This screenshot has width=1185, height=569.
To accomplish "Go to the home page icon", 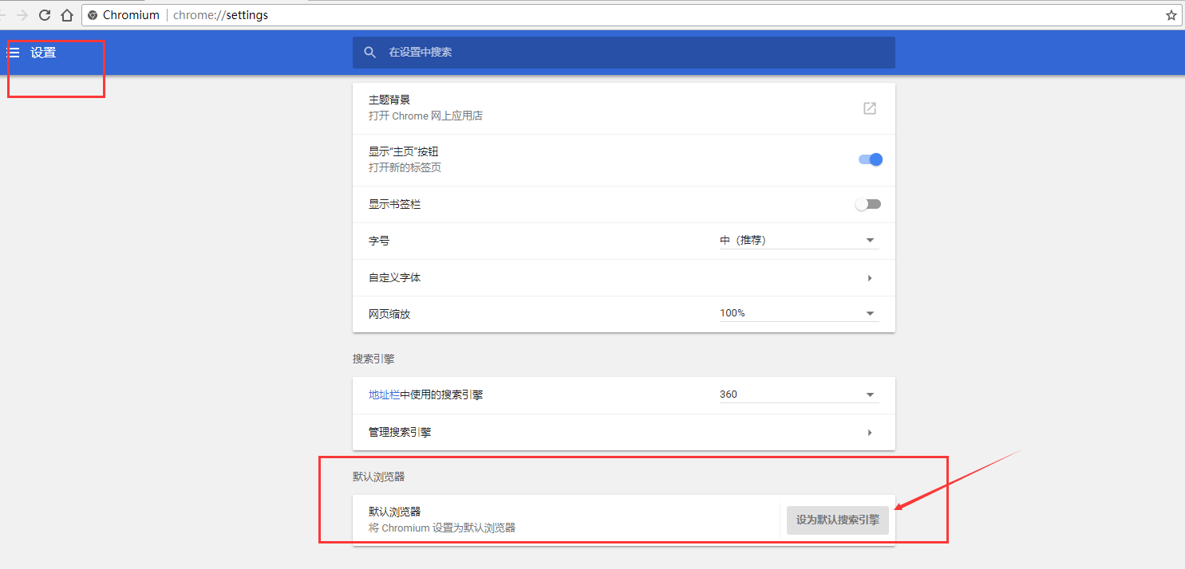I will [67, 15].
